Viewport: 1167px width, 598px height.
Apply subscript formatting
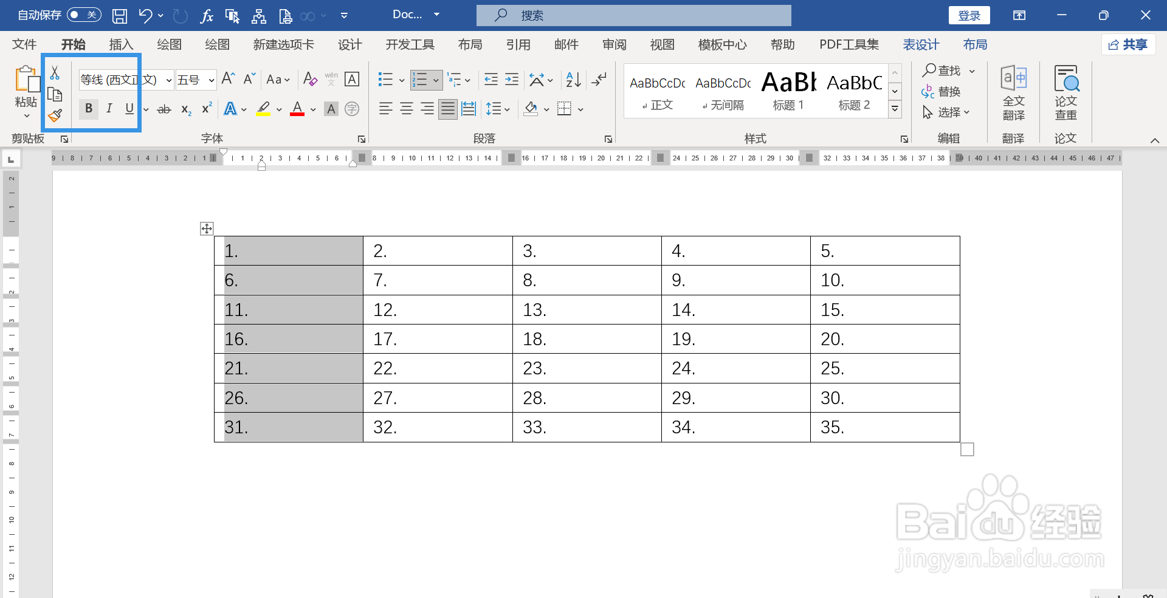(x=186, y=109)
